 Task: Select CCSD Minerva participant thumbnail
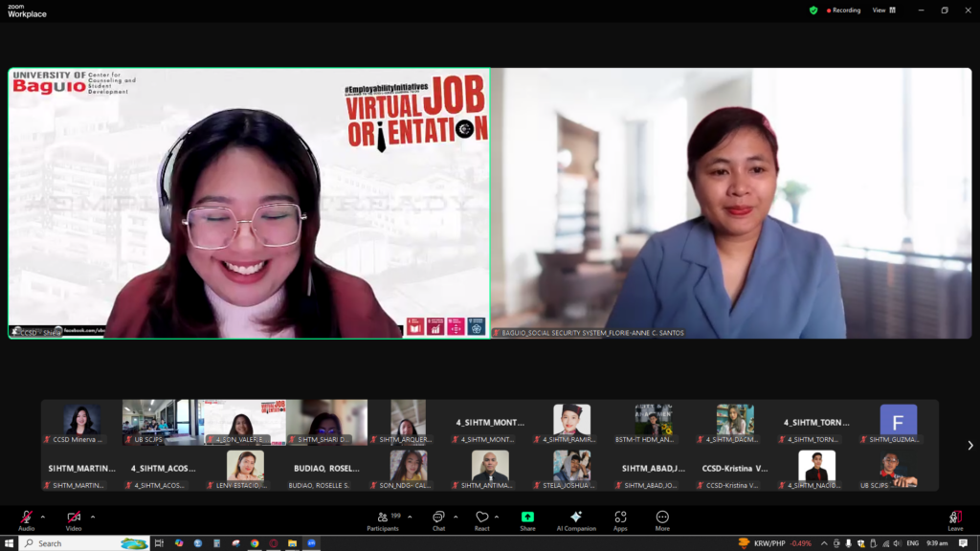[81, 423]
